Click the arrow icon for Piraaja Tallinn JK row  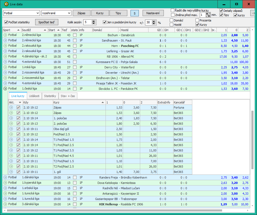coord(5,83)
